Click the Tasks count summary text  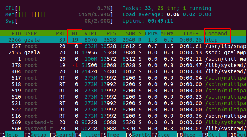(167, 8)
